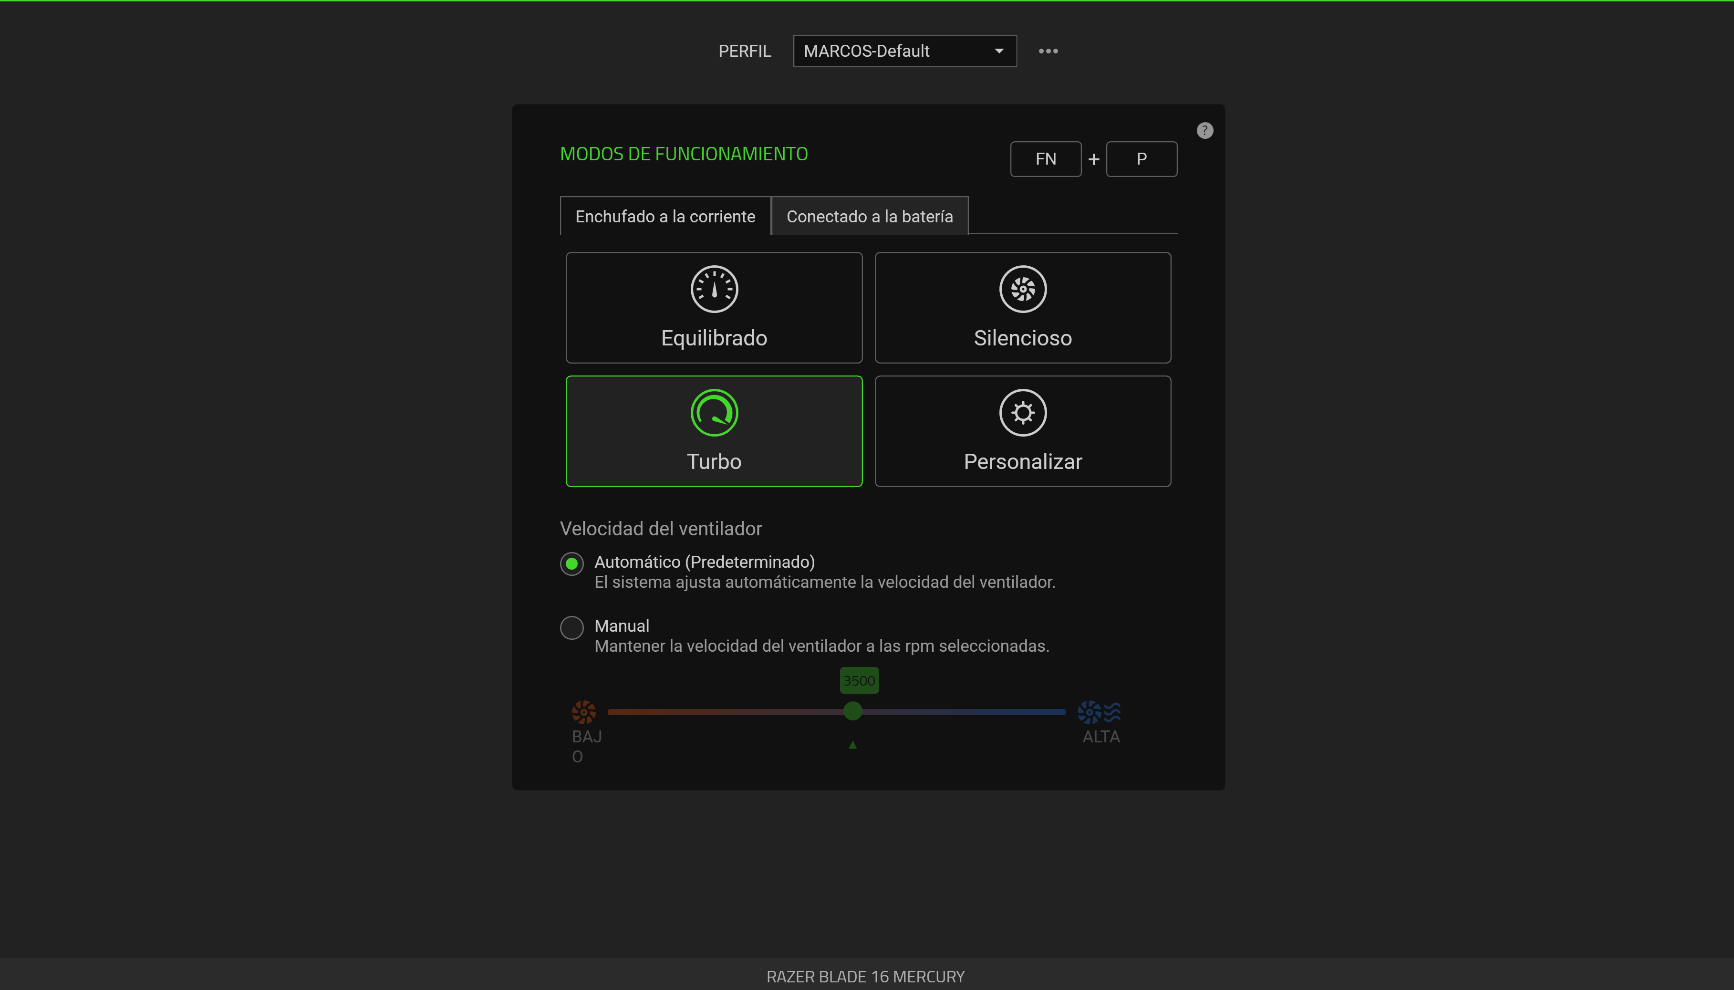Choose the Silencioso mode label
The width and height of the screenshot is (1734, 990).
coord(1022,338)
